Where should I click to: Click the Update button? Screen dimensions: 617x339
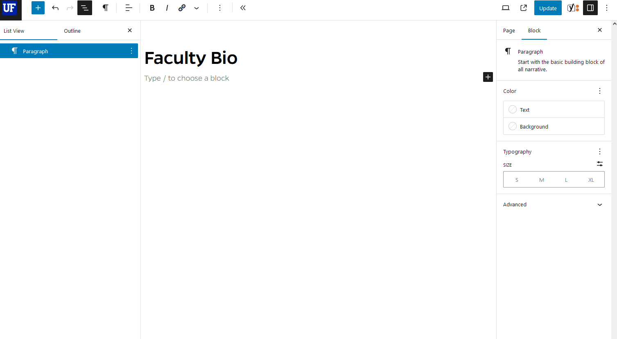547,8
